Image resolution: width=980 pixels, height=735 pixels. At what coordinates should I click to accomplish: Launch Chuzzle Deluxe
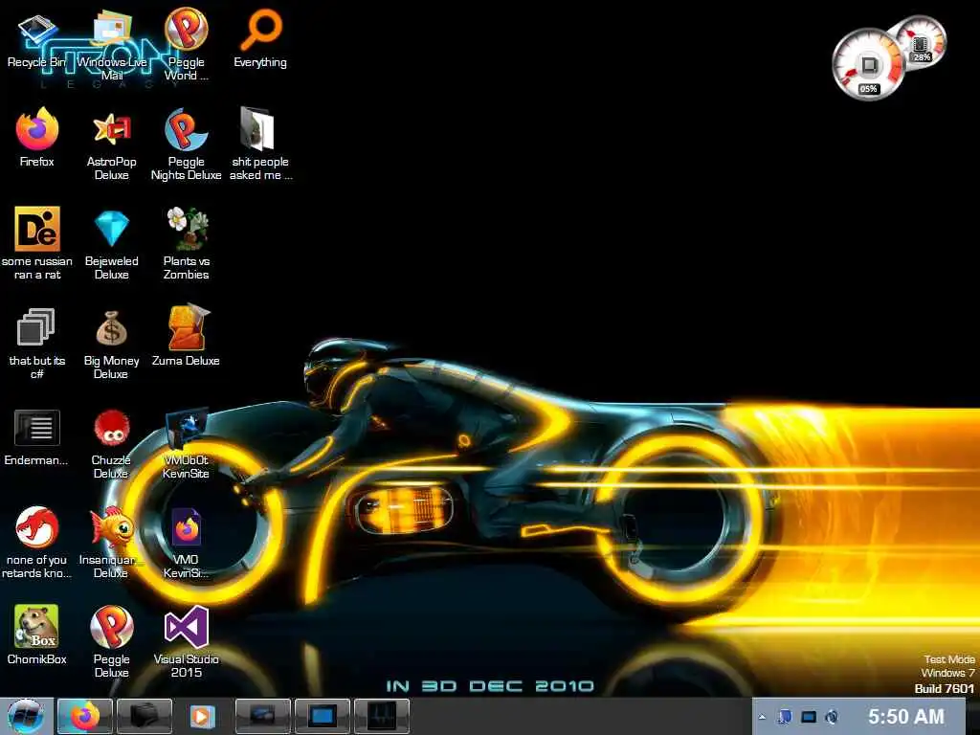111,444
